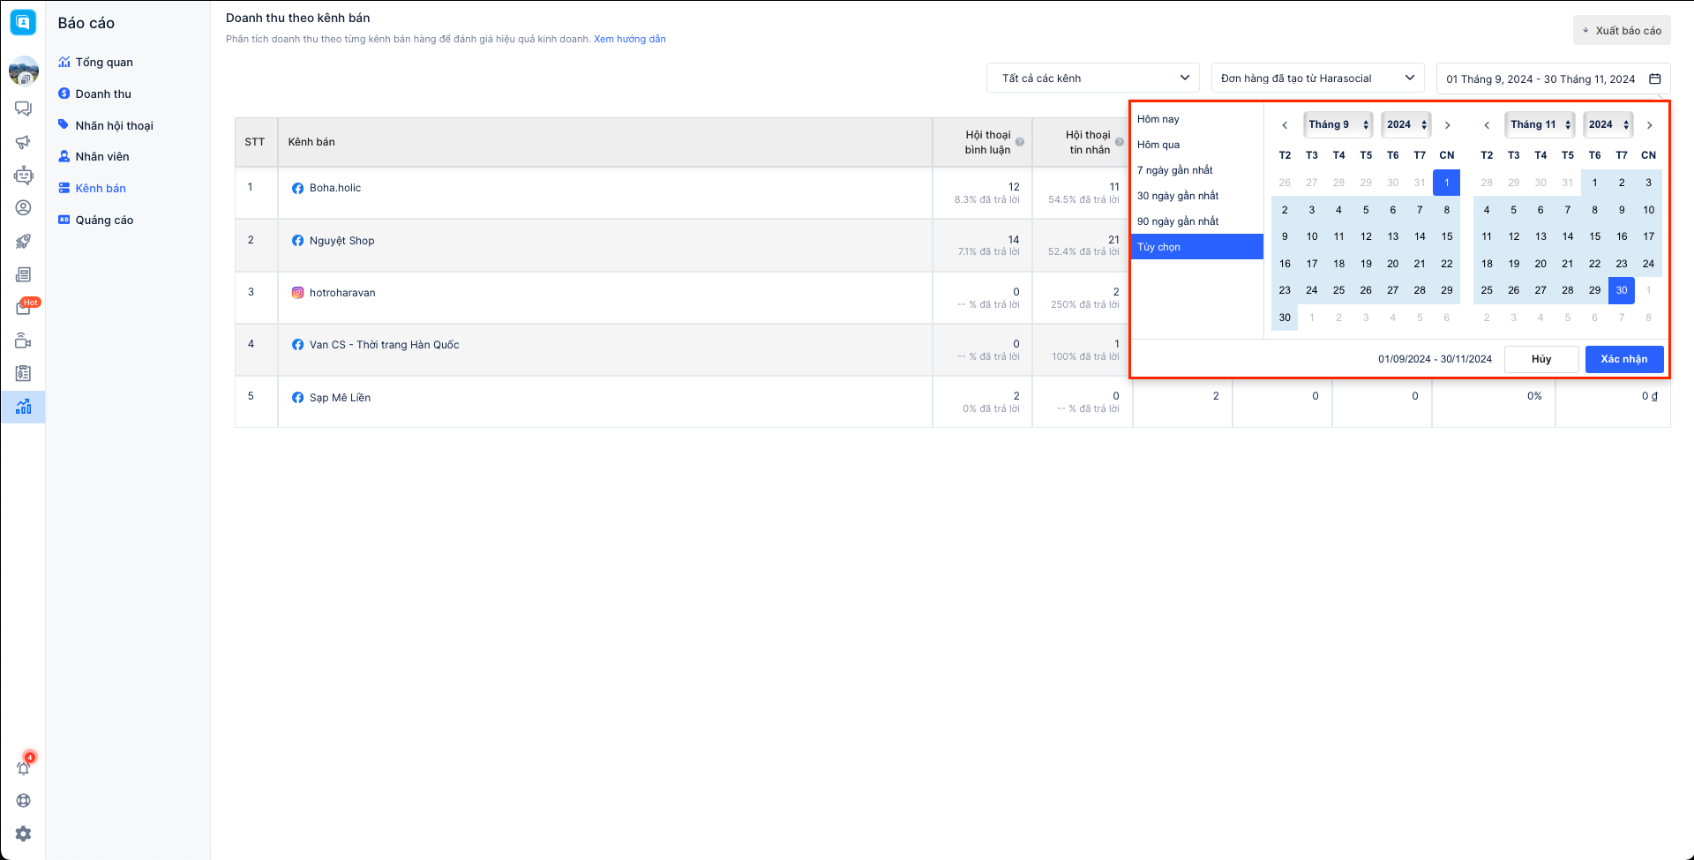Open Nhãn hội thoại report menu
This screenshot has height=860, width=1694.
coord(114,125)
